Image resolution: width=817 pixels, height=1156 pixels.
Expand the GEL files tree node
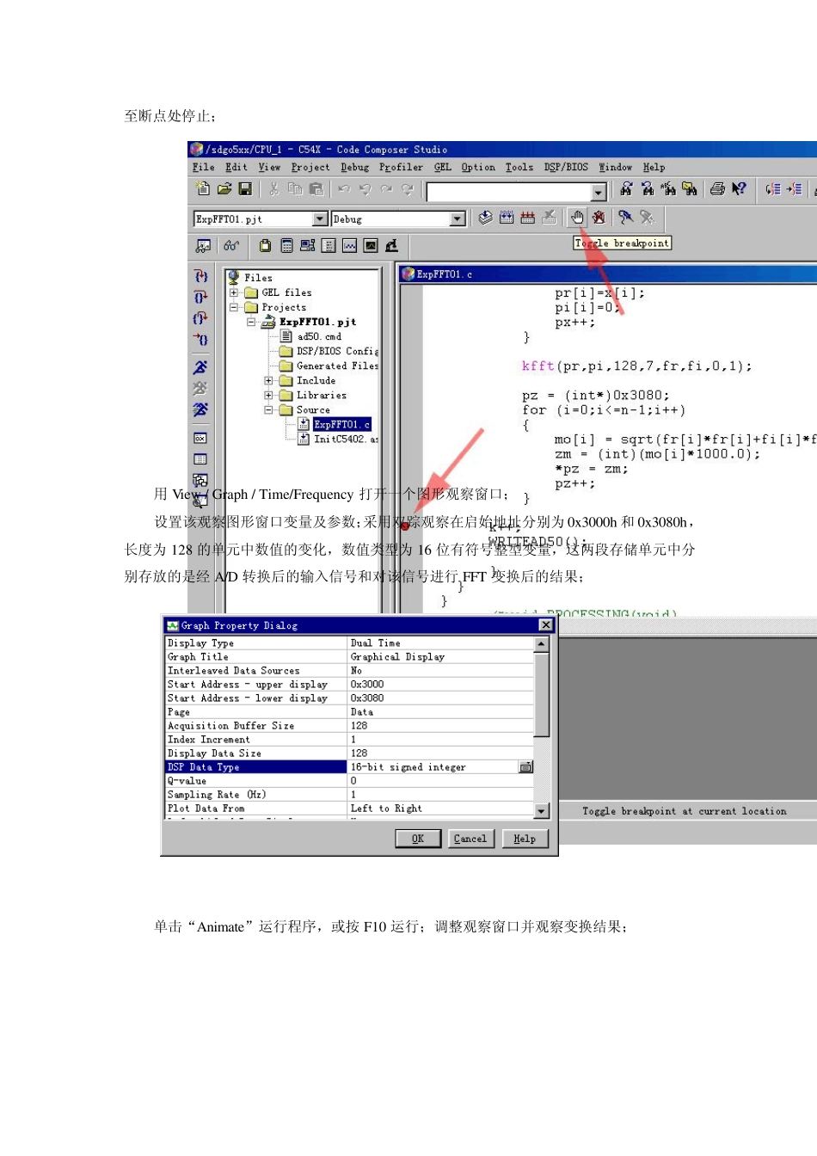click(233, 292)
